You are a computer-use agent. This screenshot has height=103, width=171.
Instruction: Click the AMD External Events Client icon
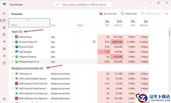[17, 83]
